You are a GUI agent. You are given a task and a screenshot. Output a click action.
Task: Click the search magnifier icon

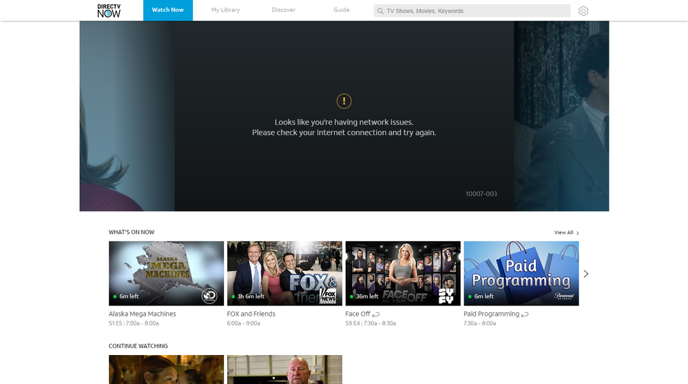point(380,11)
